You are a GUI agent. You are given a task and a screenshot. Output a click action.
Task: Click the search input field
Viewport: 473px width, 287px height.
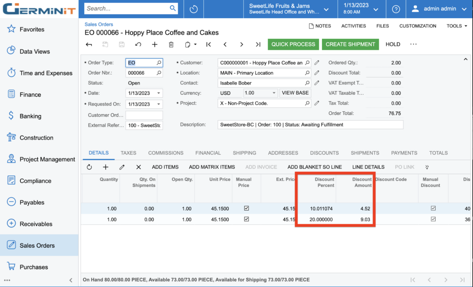click(127, 8)
